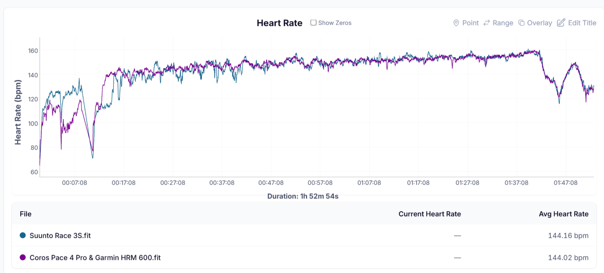Click the Suunto row current heart rate dash
The width and height of the screenshot is (604, 273).
pyautogui.click(x=457, y=235)
